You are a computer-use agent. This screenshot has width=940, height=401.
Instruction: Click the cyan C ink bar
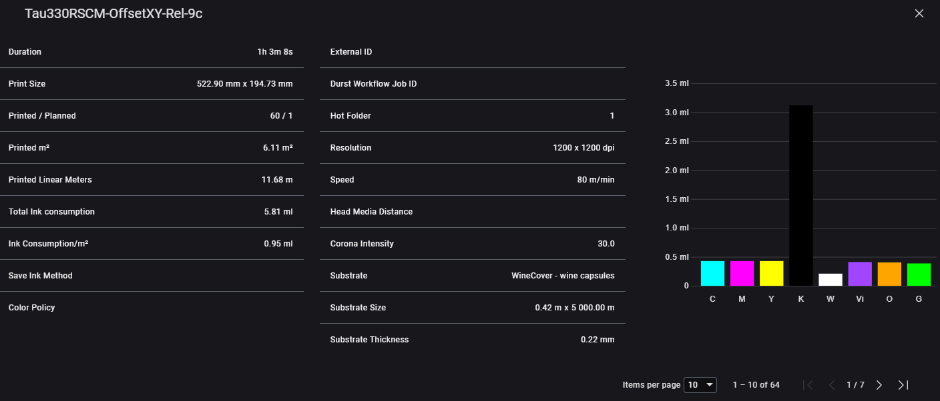click(712, 273)
